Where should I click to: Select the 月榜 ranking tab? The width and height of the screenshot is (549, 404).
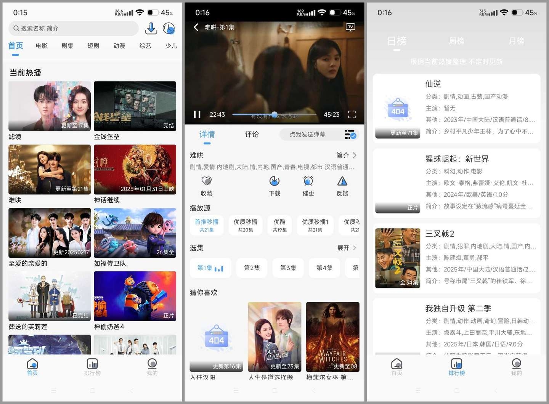pyautogui.click(x=517, y=41)
